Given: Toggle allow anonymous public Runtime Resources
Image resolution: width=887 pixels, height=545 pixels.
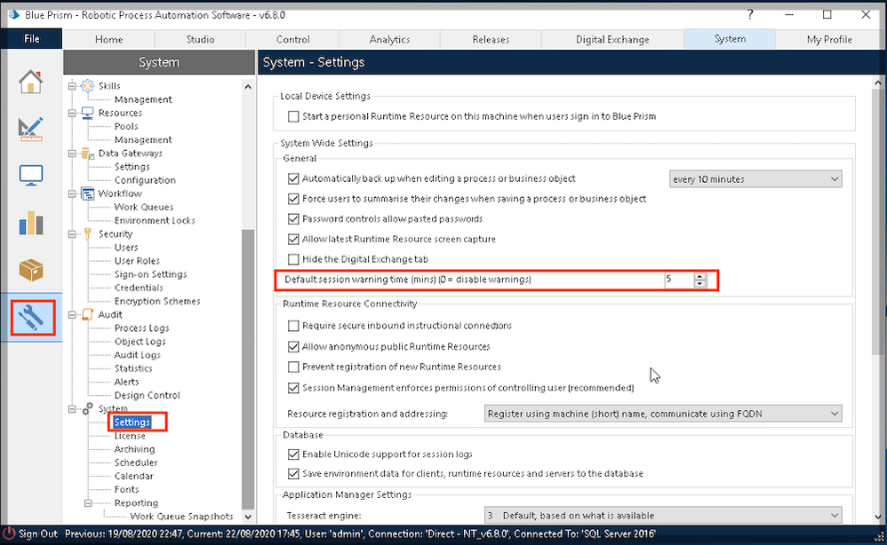Looking at the screenshot, I should pyautogui.click(x=293, y=347).
